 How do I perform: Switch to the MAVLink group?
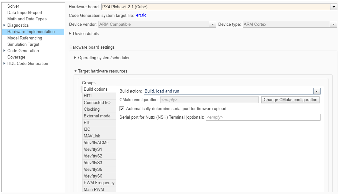pos(92,136)
